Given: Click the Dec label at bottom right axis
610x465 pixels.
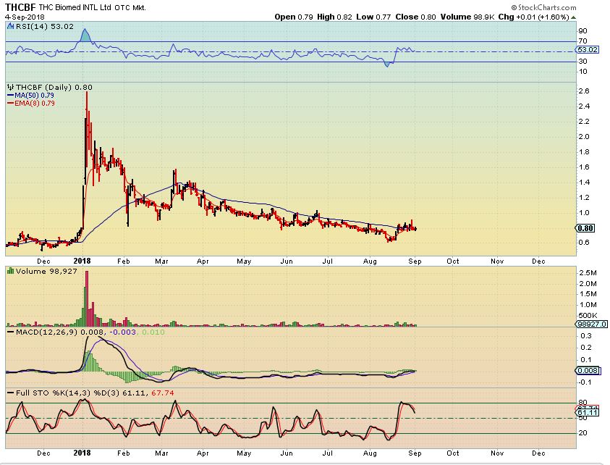Looking at the screenshot, I should (539, 453).
